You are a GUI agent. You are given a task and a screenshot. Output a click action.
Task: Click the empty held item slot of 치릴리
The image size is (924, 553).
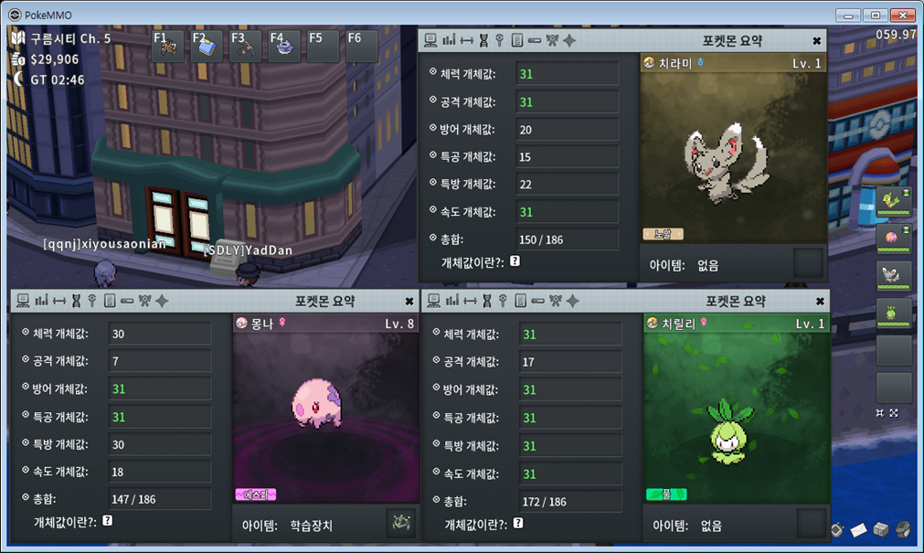(811, 523)
